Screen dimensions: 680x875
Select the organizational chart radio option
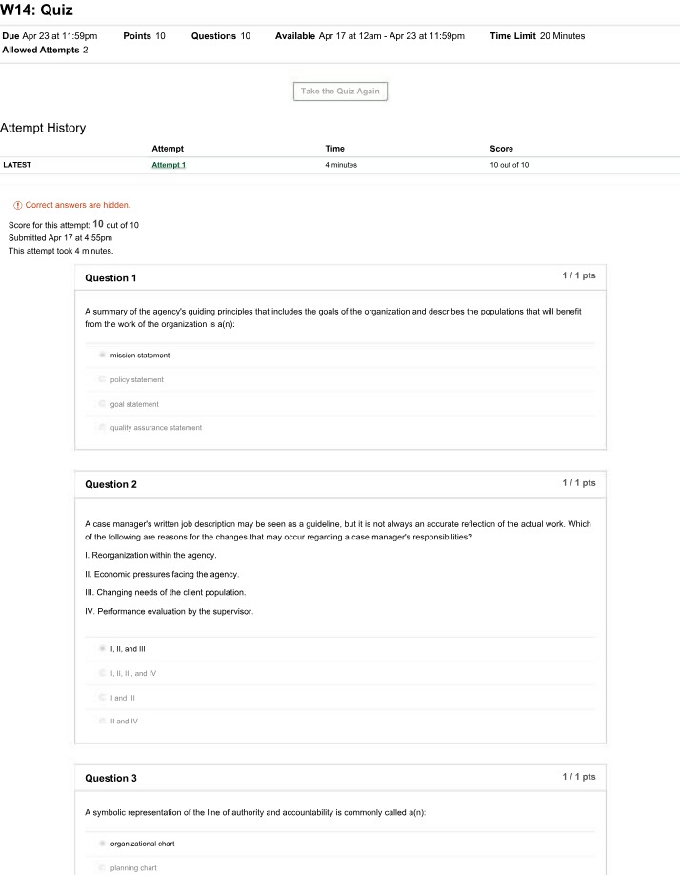tap(102, 844)
